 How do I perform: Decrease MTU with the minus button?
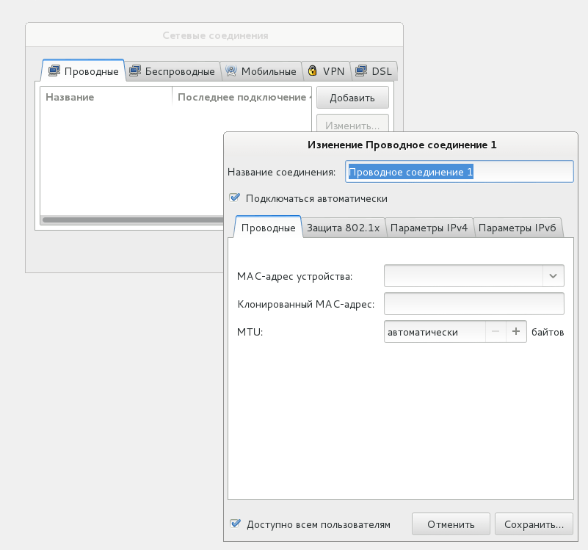point(496,331)
